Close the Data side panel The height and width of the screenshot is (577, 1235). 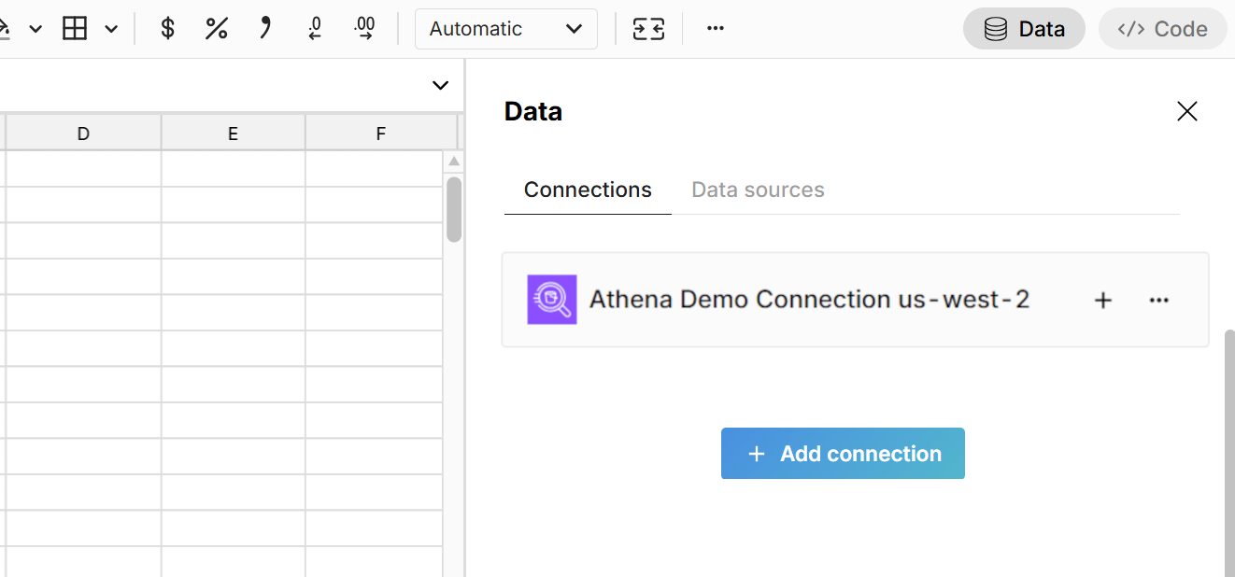(1186, 112)
